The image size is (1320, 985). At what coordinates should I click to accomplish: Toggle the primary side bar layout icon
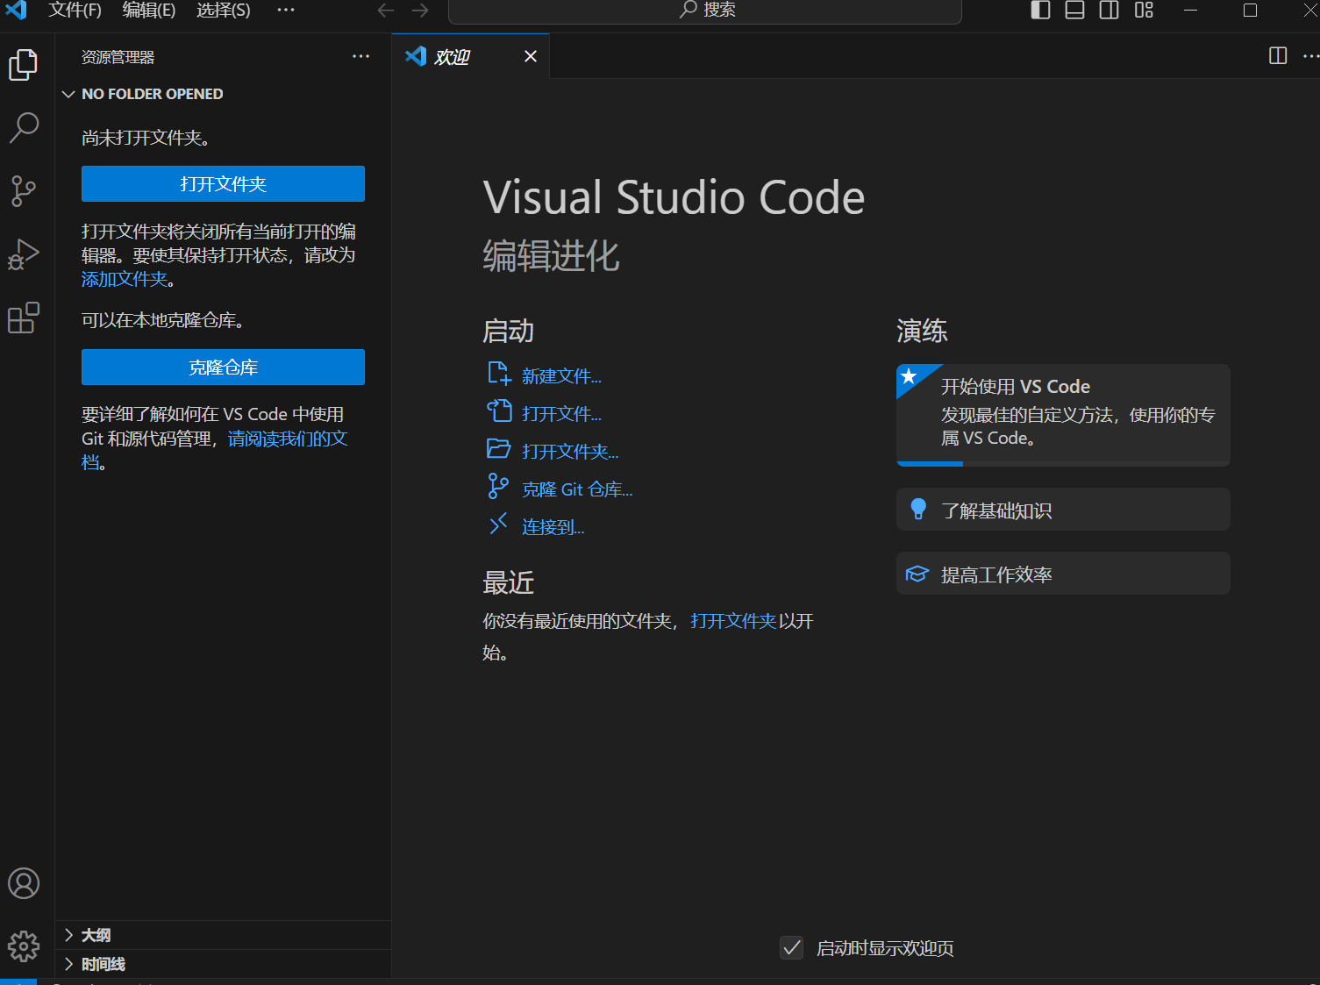[1040, 11]
